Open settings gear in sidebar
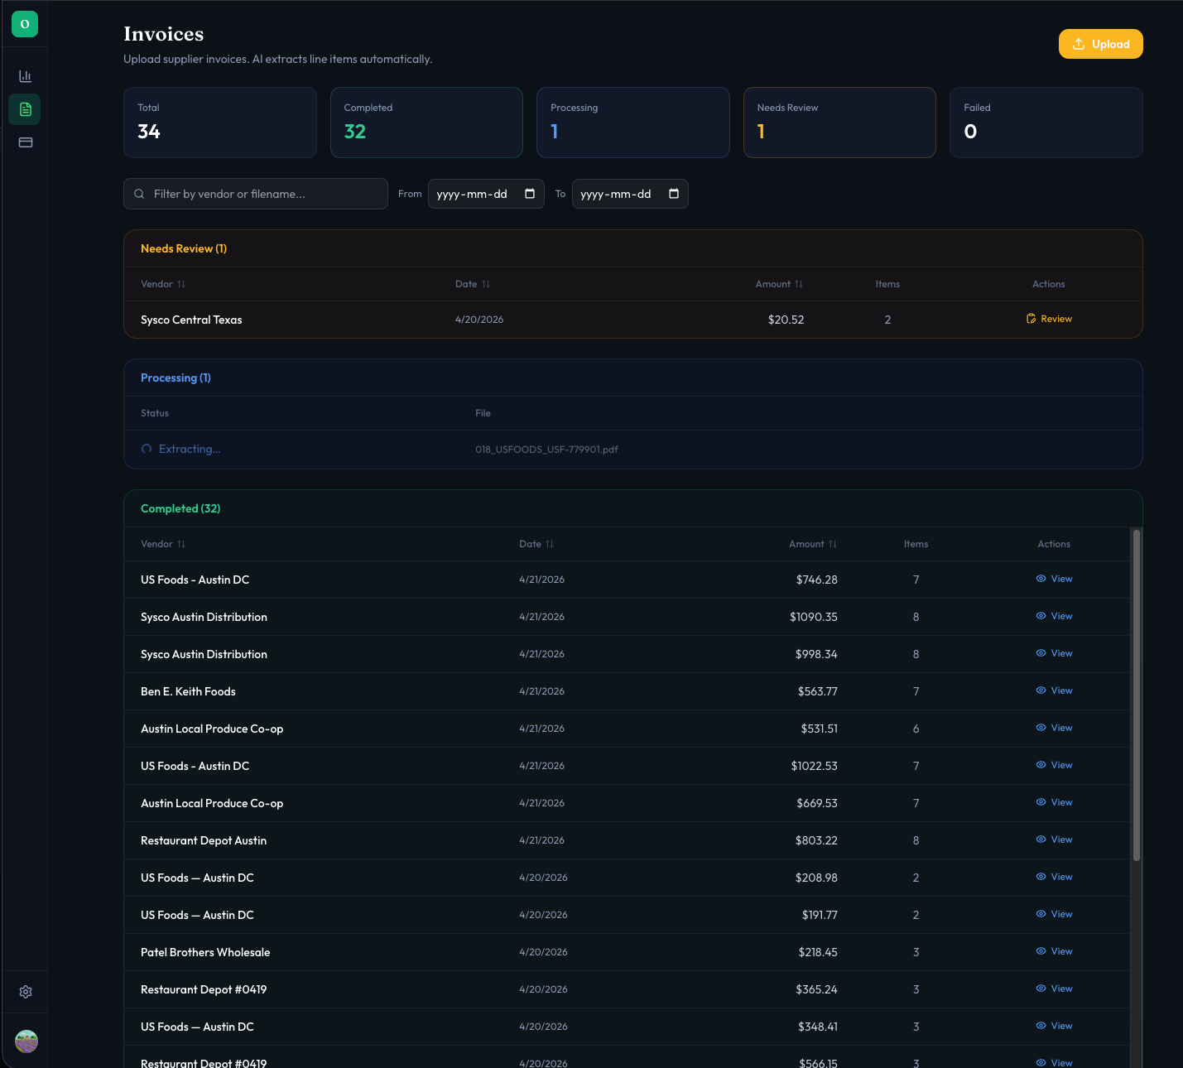This screenshot has height=1068, width=1183. [x=26, y=992]
